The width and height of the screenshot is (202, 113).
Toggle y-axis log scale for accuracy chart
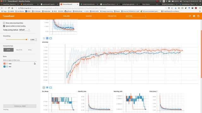tap(47, 38)
